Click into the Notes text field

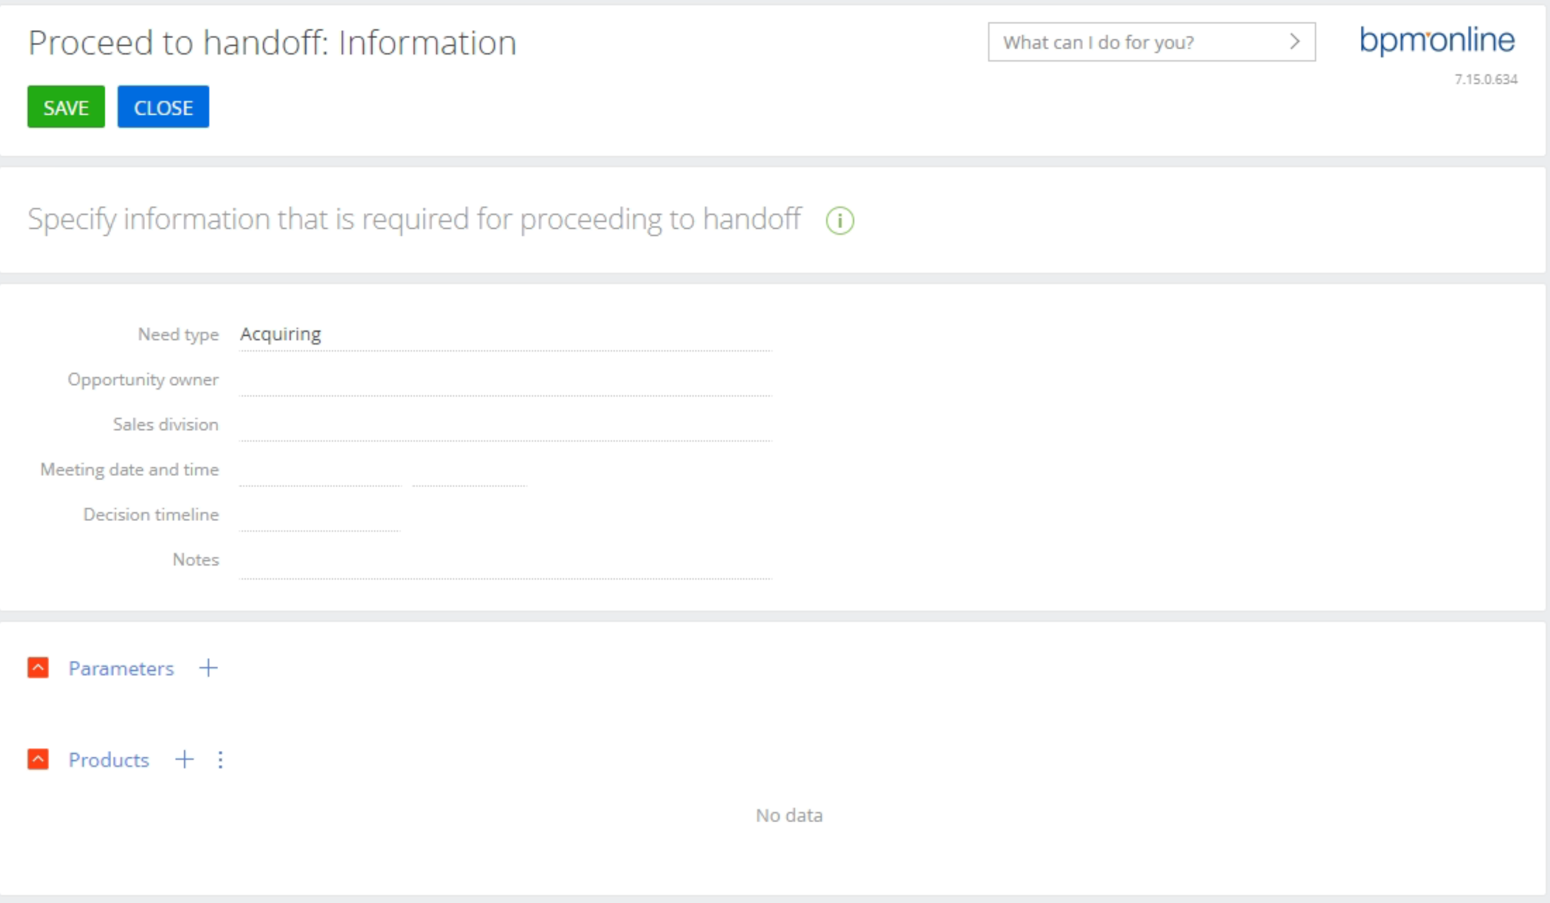coord(505,561)
